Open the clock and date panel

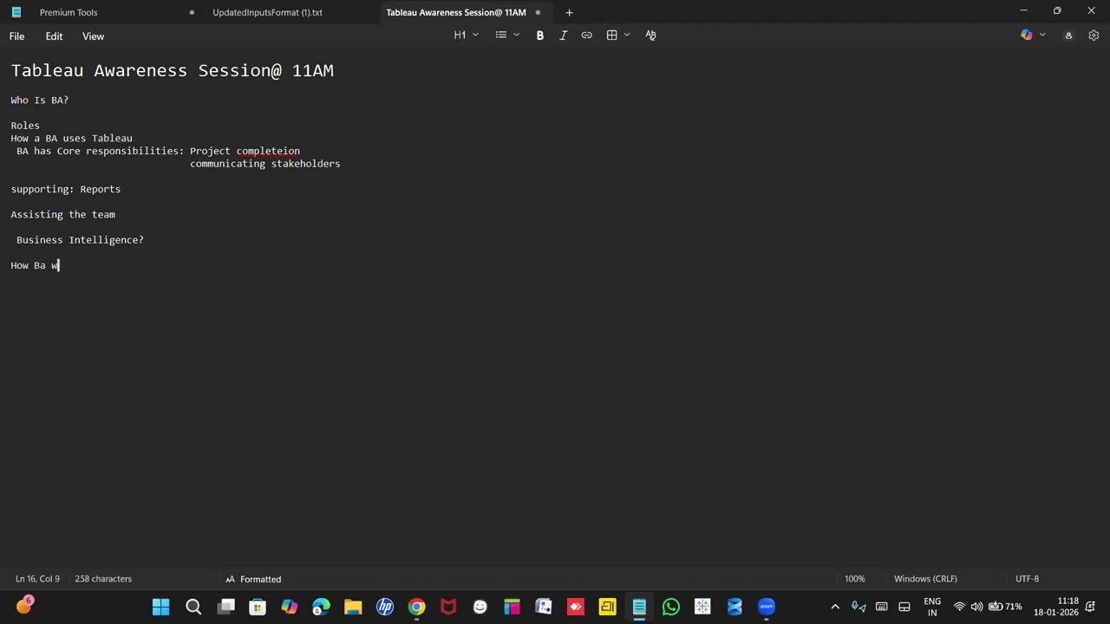tap(1055, 607)
